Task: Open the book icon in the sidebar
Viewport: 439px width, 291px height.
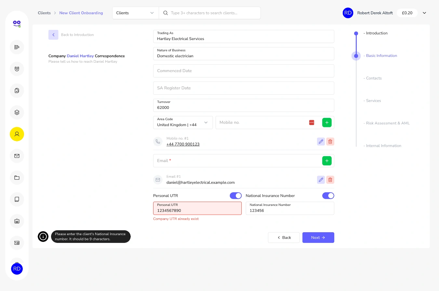Action: (17, 199)
